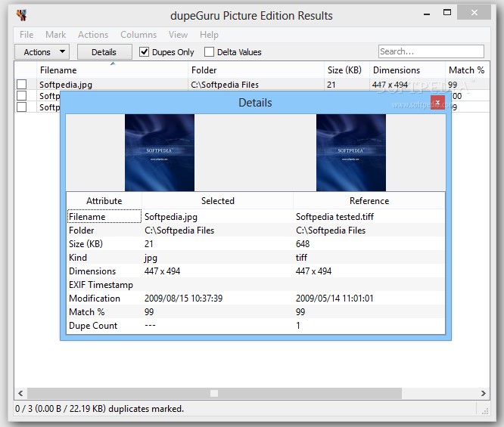Select the Softpedia.jpg filename in results list
The height and width of the screenshot is (427, 504).
click(66, 85)
